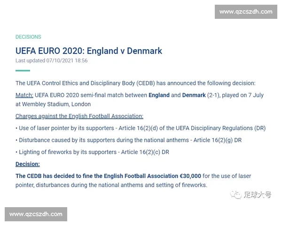
Task: Click the underlined Match: label
Action: (24, 95)
